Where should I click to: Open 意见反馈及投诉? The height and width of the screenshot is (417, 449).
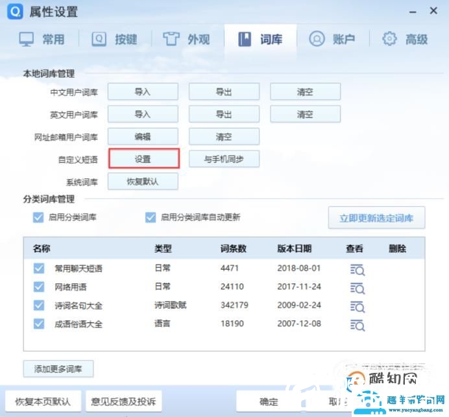click(x=123, y=401)
